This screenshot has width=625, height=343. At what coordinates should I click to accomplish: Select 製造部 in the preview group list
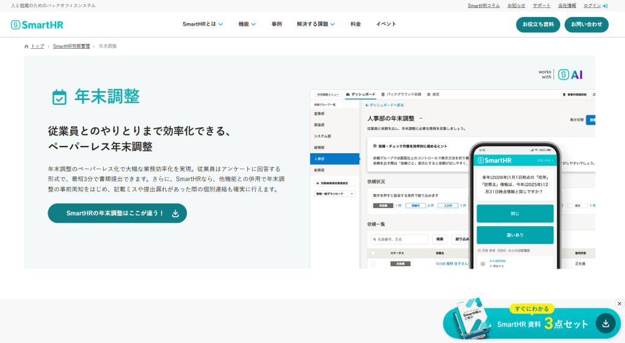334,125
